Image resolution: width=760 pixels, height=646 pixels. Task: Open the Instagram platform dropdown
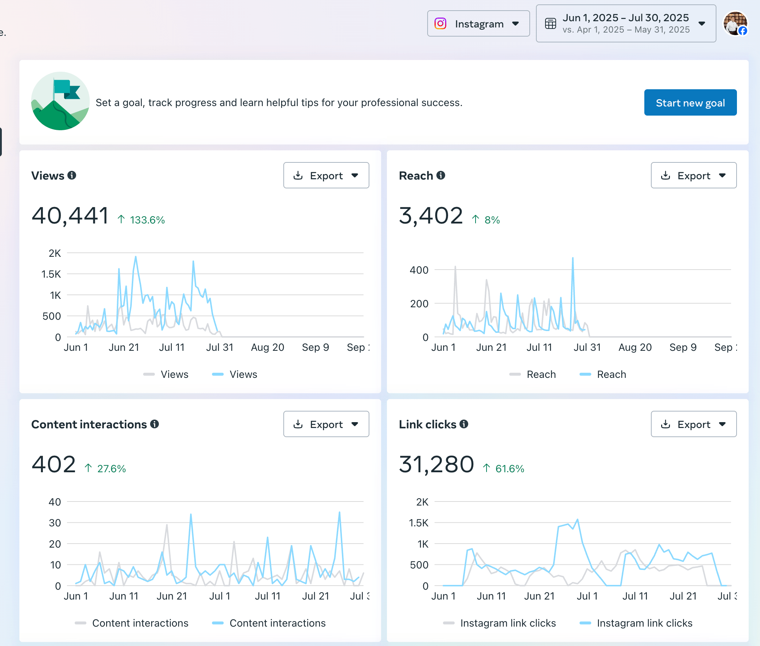(478, 23)
